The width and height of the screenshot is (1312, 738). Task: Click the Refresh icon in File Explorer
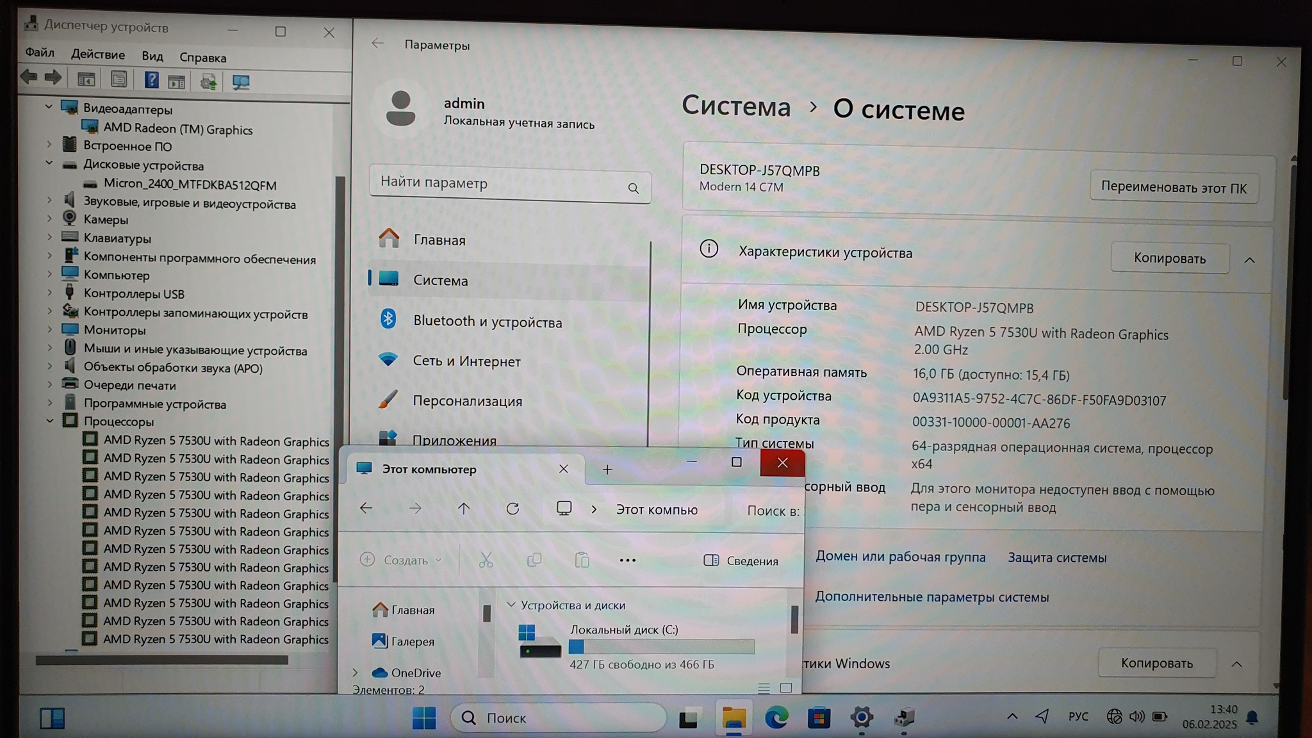click(512, 509)
